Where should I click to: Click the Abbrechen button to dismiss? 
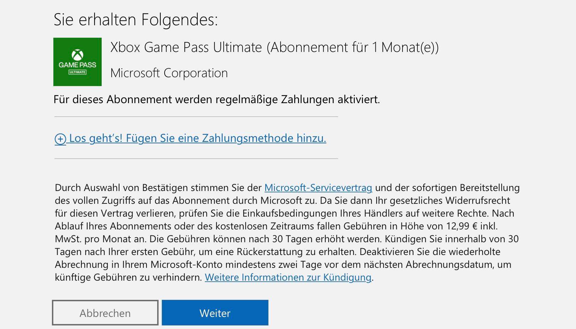105,313
